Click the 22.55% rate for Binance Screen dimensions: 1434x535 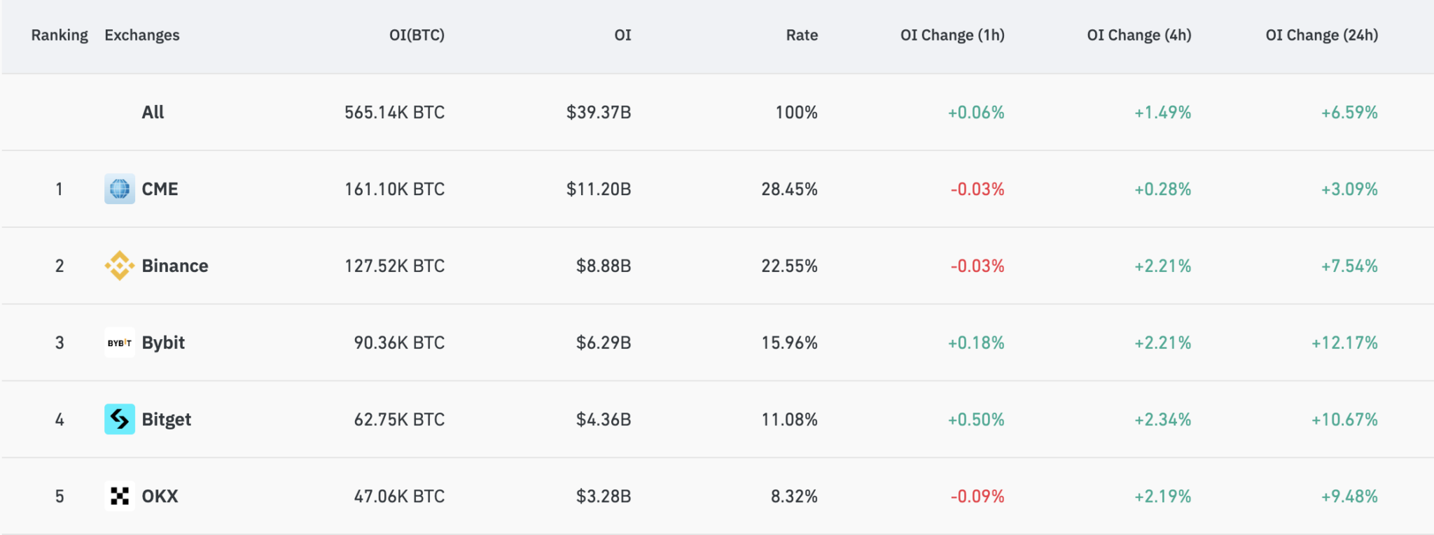pyautogui.click(x=789, y=266)
